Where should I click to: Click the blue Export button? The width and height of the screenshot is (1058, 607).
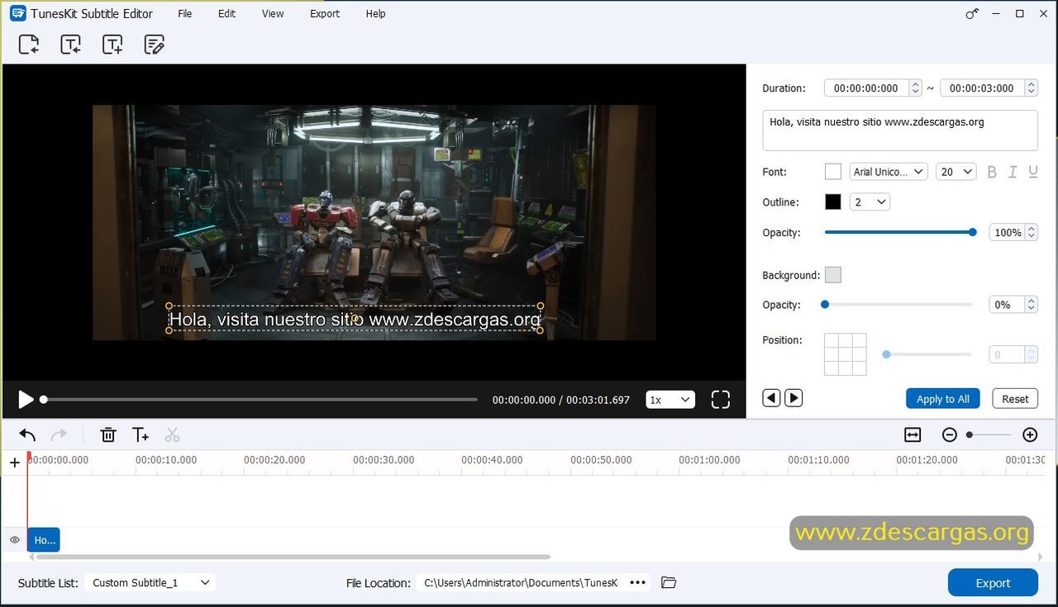(993, 583)
